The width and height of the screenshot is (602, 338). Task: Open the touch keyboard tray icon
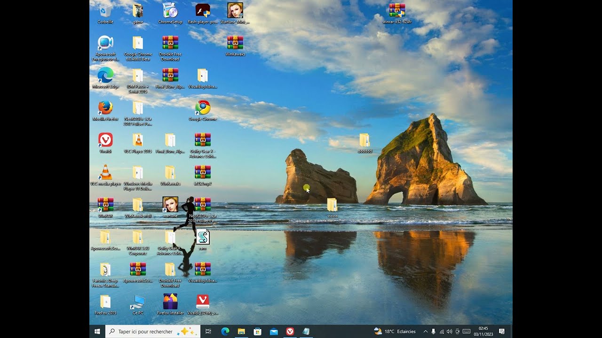[467, 331]
